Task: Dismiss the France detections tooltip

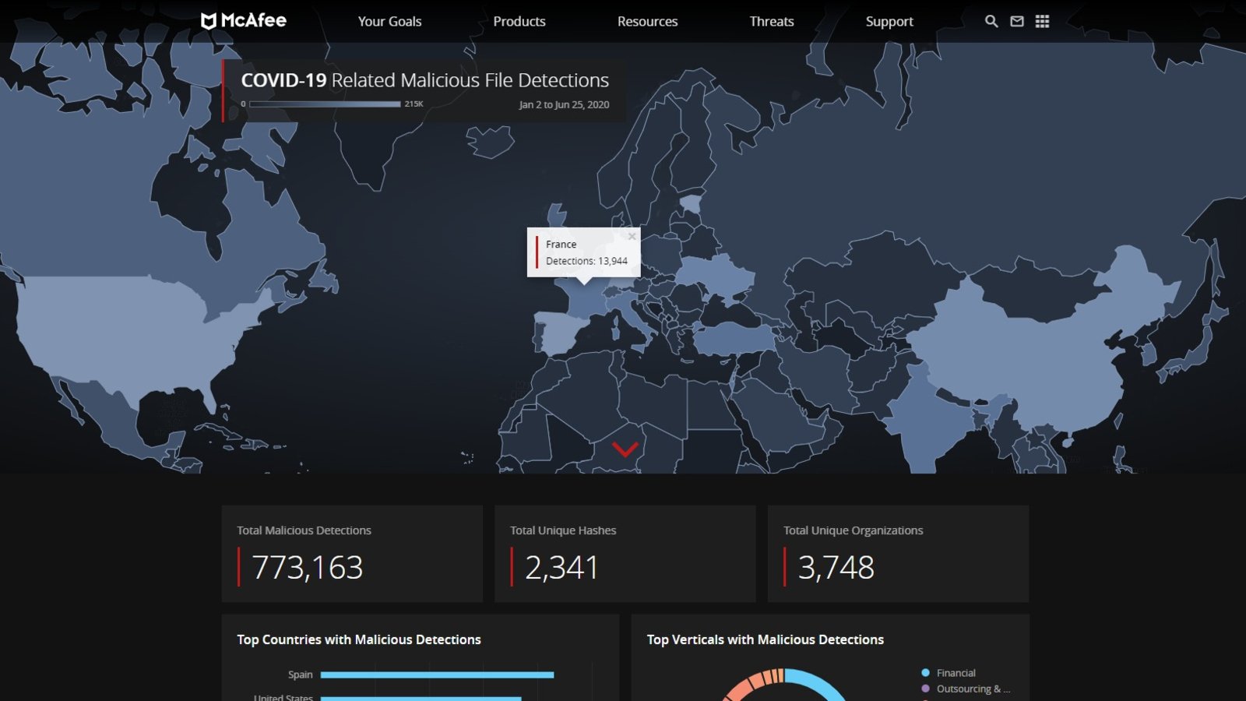Action: [632, 236]
